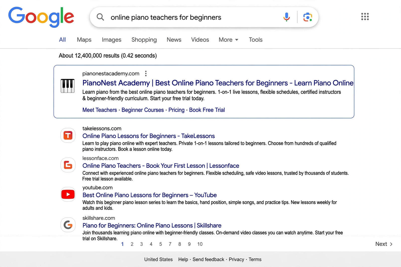Go to results page 7
Screen dimensions: 401x267
coord(170,244)
